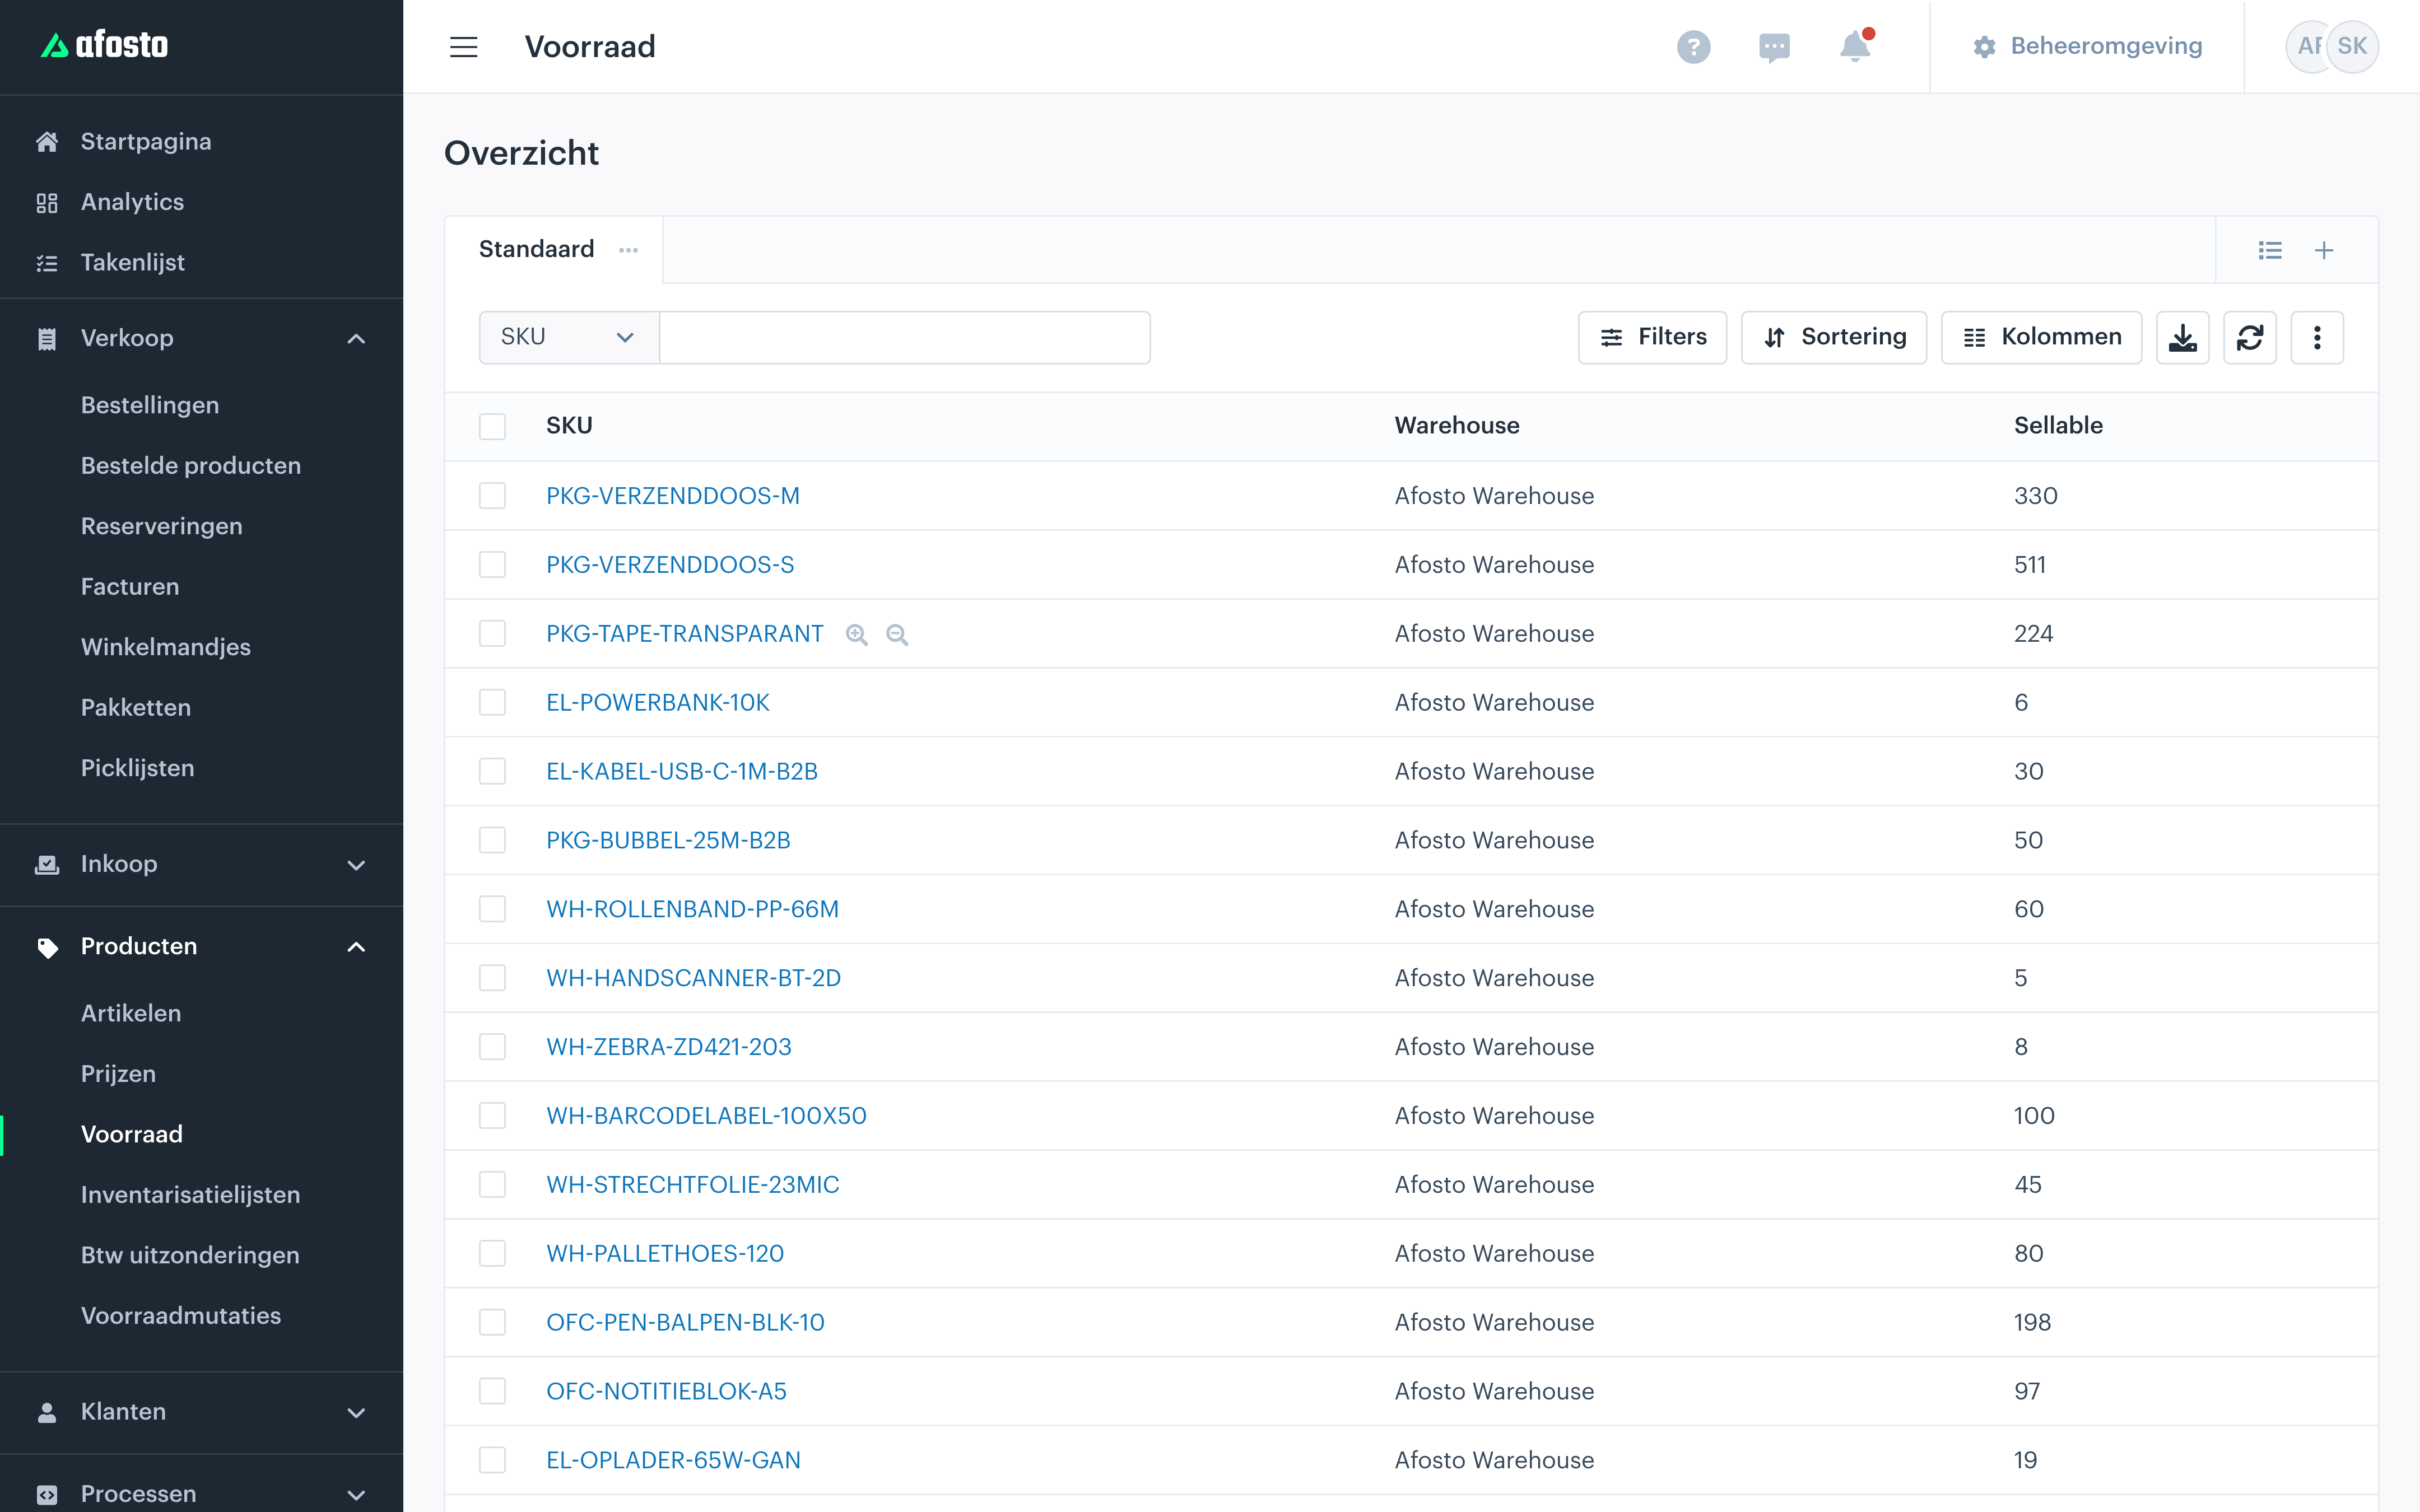Viewport: 2420px width, 1512px height.
Task: Click the refresh icon button
Action: pos(2250,338)
